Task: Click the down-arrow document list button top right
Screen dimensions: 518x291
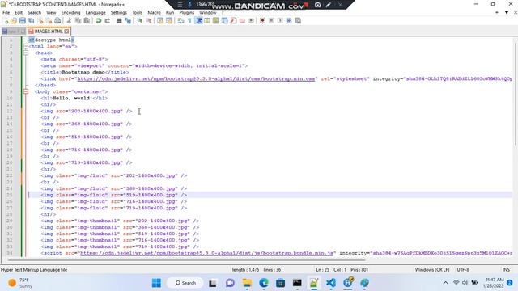Action: [x=507, y=13]
